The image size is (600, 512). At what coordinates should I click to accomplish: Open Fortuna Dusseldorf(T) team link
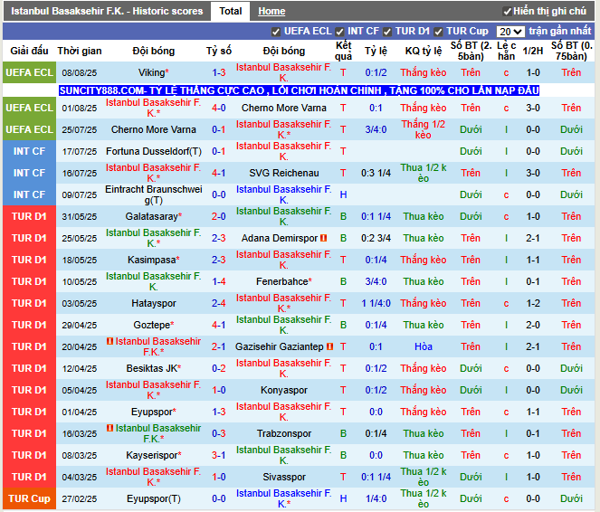[x=154, y=151]
